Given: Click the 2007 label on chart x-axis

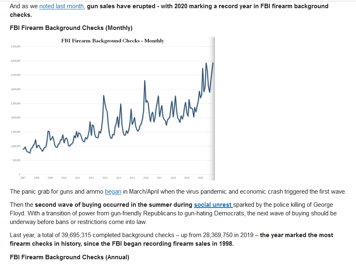Looking at the screenshot, I should point(23,178).
